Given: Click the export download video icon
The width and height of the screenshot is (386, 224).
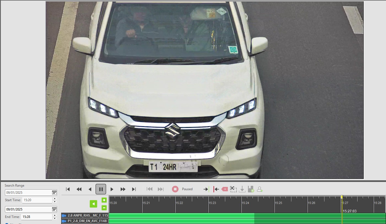Looking at the screenshot, I should 242,189.
